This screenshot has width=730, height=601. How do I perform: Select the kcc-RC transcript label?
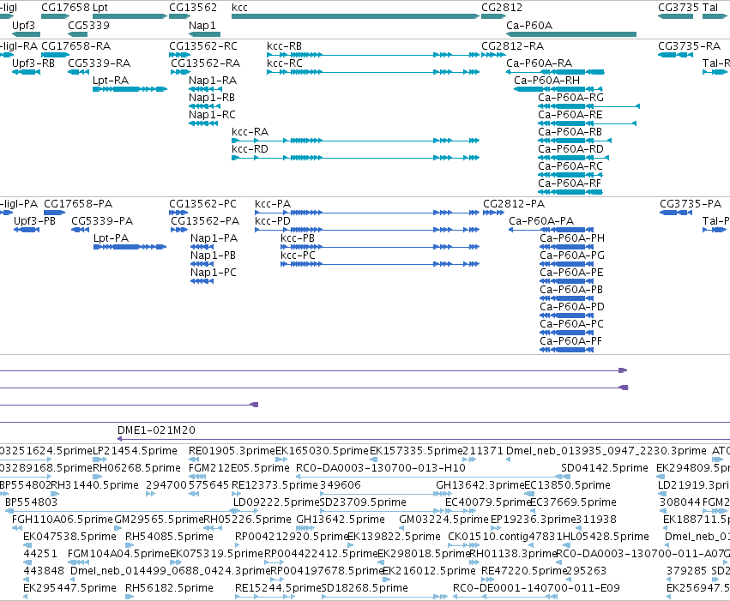pyautogui.click(x=285, y=63)
